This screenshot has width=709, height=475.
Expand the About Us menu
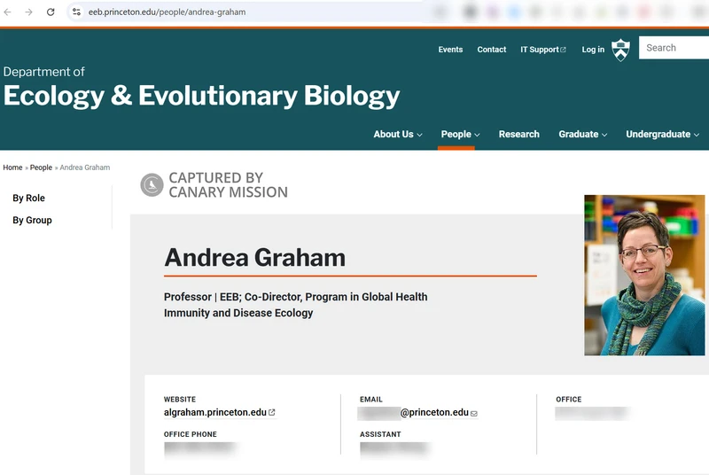point(398,135)
